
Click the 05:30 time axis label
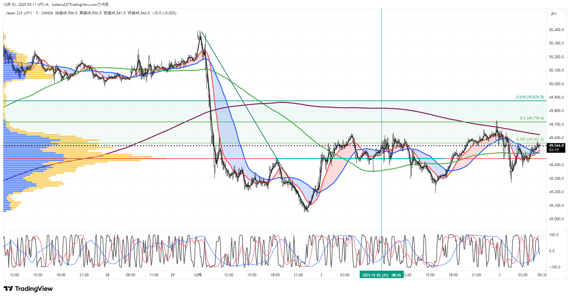pos(542,275)
